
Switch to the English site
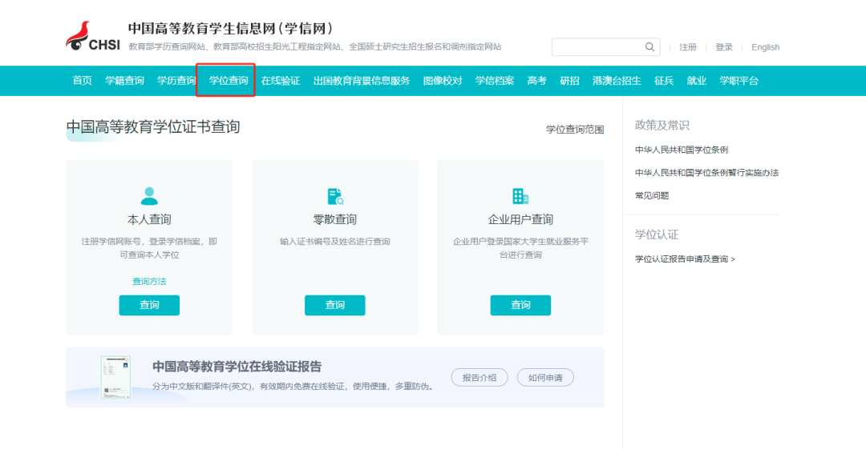[x=766, y=47]
